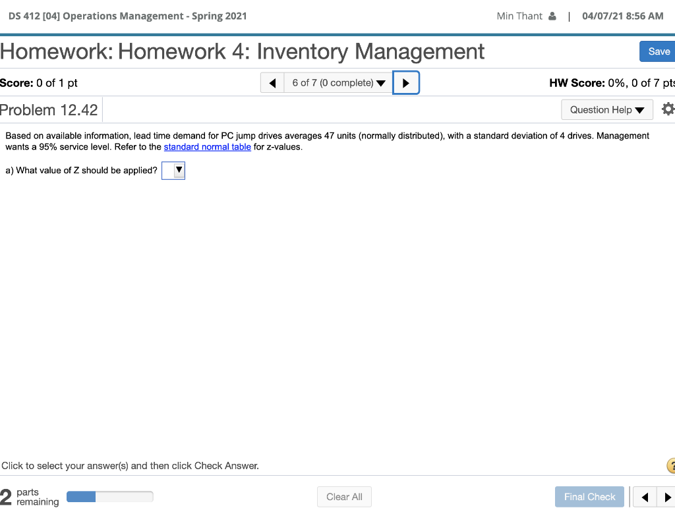Open the settings gear icon
Image resolution: width=675 pixels, height=512 pixels.
[668, 109]
